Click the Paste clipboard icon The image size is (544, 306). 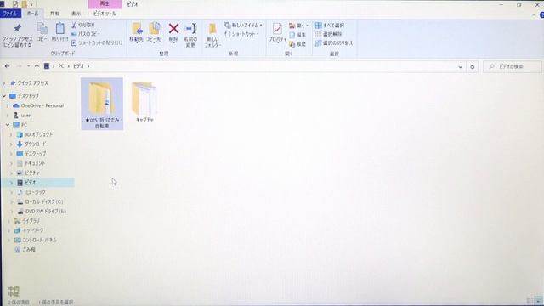click(x=59, y=29)
